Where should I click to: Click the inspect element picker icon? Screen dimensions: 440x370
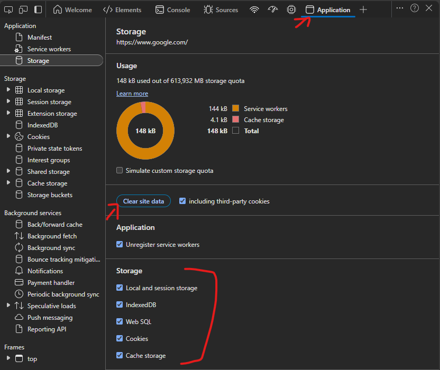coord(9,10)
